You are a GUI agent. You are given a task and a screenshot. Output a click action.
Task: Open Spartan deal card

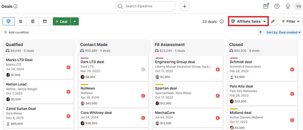[x=188, y=95]
